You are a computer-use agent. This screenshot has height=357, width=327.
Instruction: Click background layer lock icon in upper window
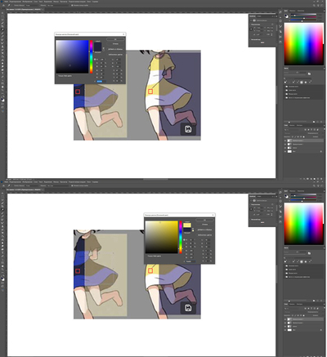(x=321, y=151)
